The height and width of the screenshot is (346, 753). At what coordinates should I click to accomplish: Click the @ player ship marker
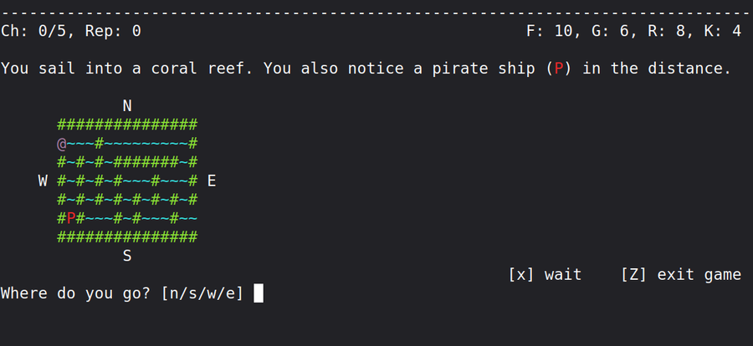(x=61, y=144)
